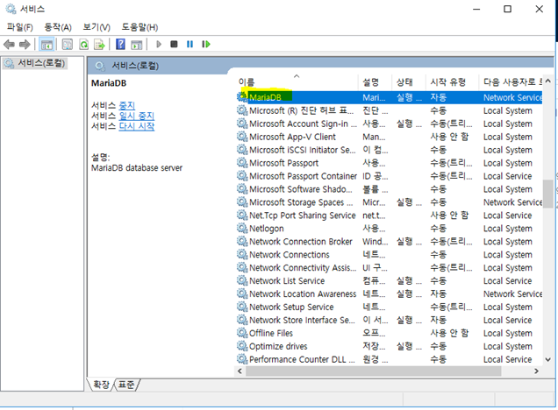Open the Help toolbar icon

tap(121, 45)
